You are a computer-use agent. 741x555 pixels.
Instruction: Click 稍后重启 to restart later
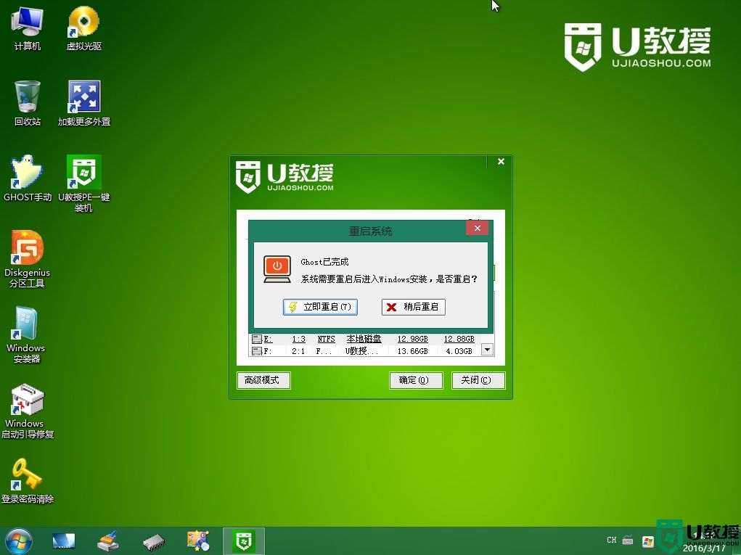413,307
